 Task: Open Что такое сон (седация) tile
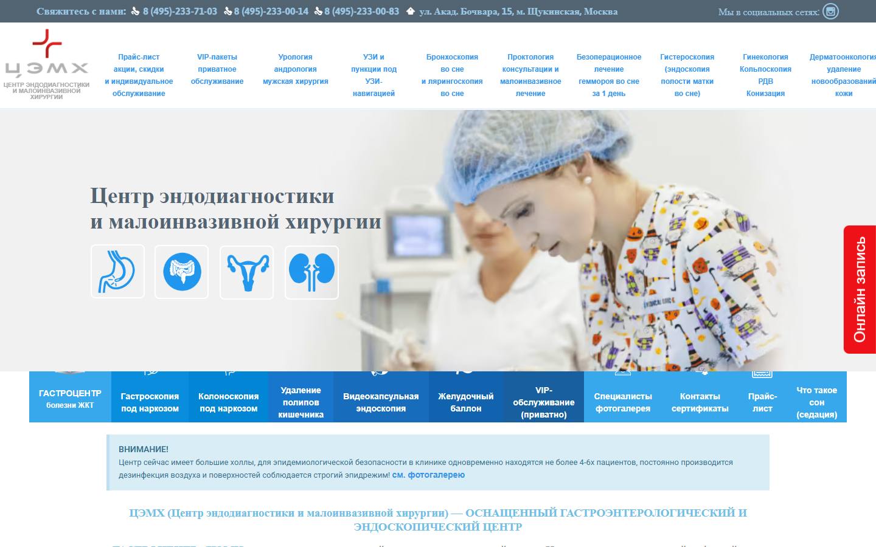click(x=816, y=397)
